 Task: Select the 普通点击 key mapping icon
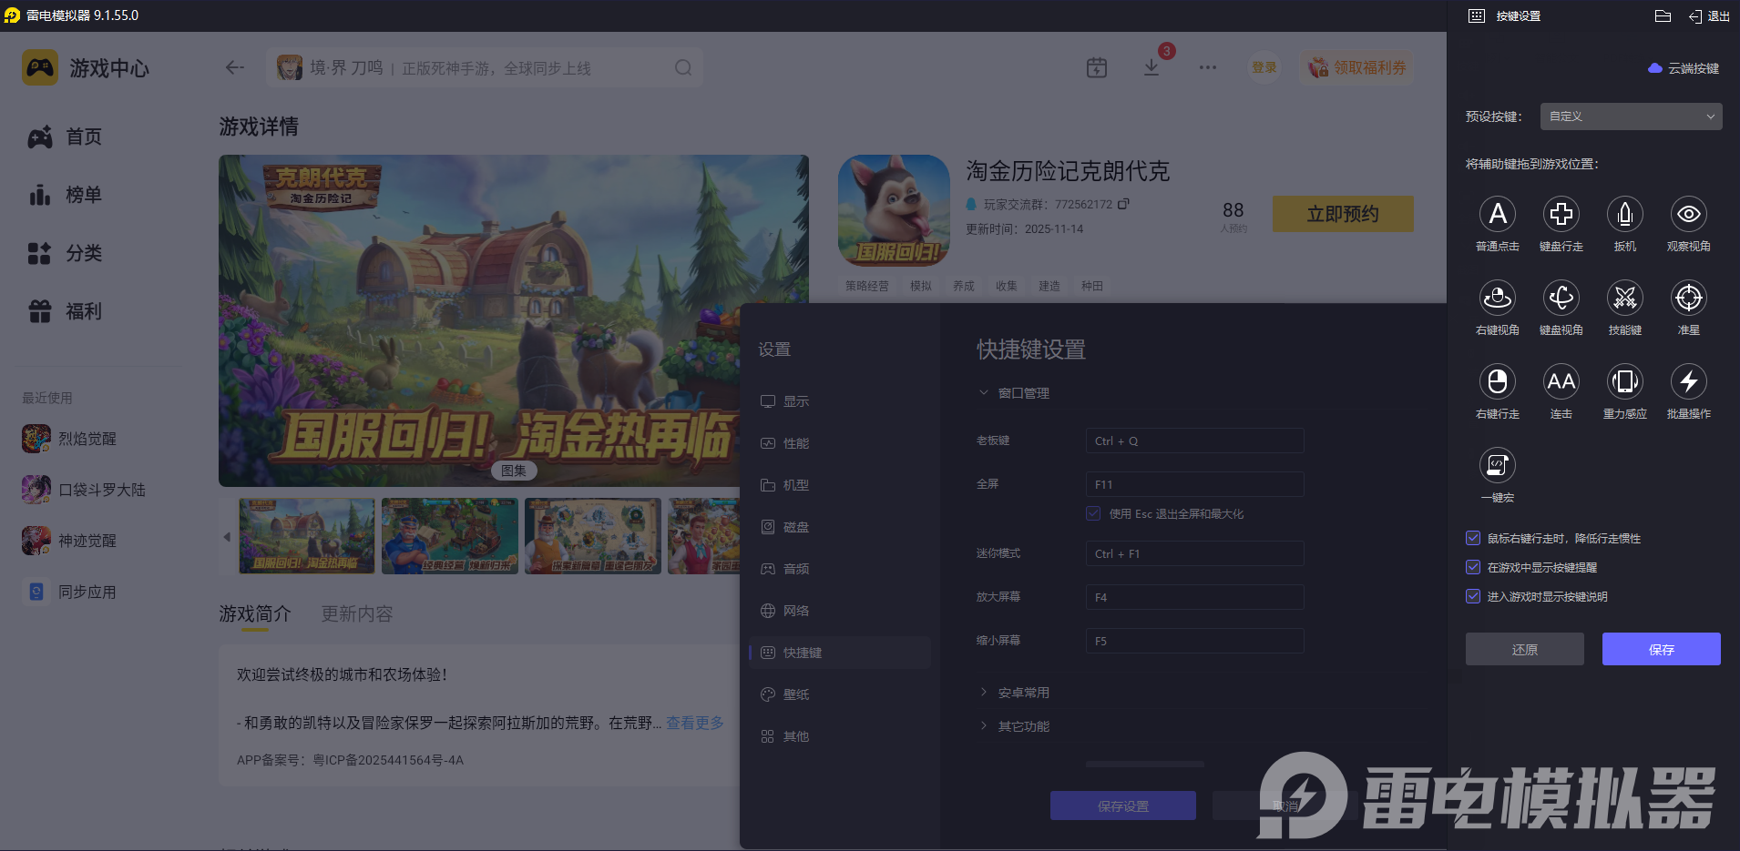click(x=1497, y=216)
